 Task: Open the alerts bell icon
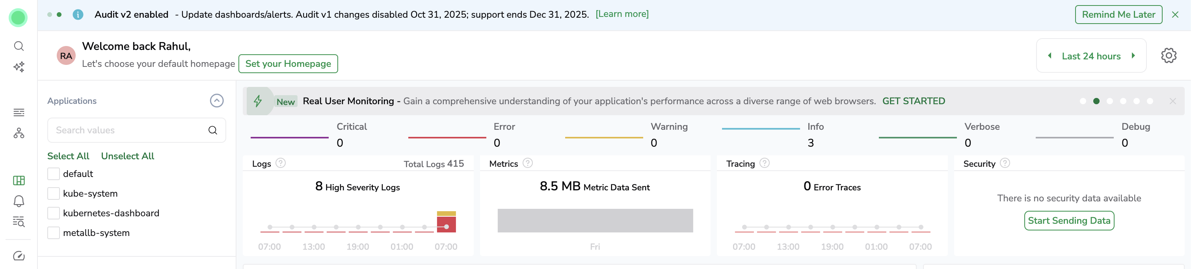19,201
